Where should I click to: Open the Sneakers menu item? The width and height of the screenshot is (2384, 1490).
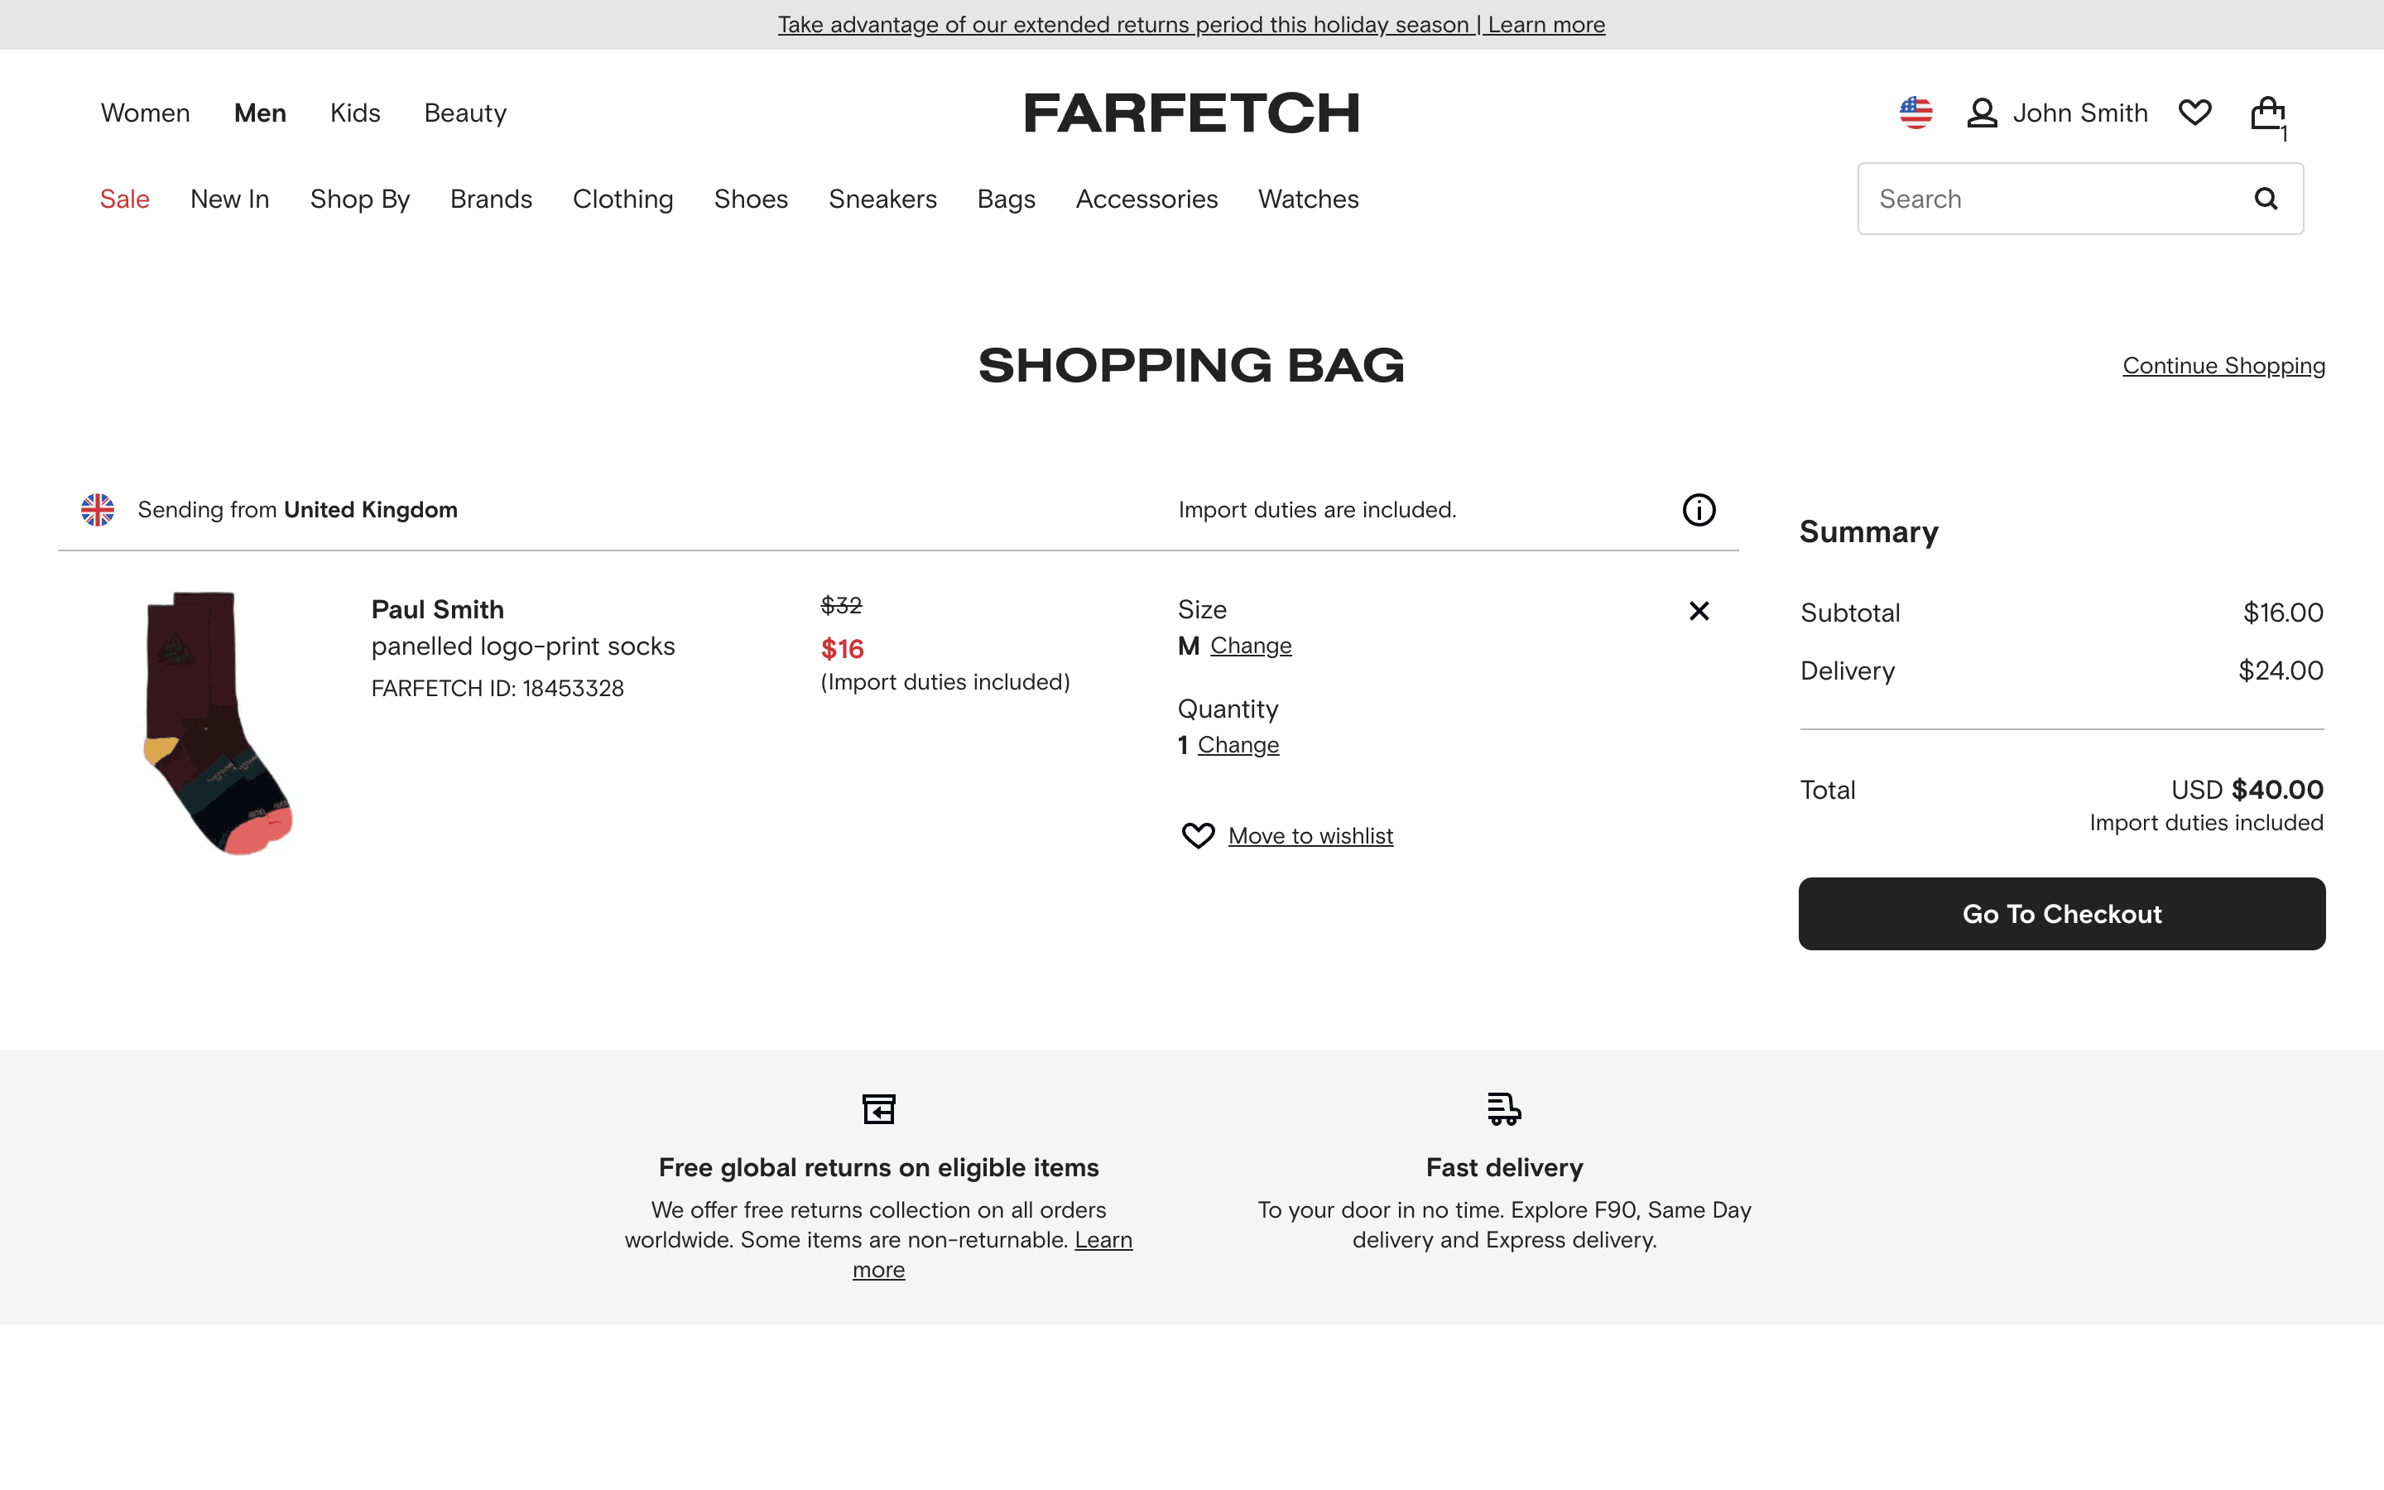[x=882, y=199]
